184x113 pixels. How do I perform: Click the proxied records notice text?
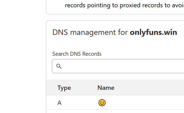(124, 5)
